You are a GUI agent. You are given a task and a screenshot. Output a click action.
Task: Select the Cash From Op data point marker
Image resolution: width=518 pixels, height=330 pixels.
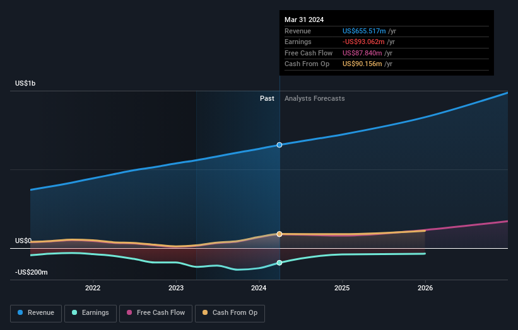point(280,234)
